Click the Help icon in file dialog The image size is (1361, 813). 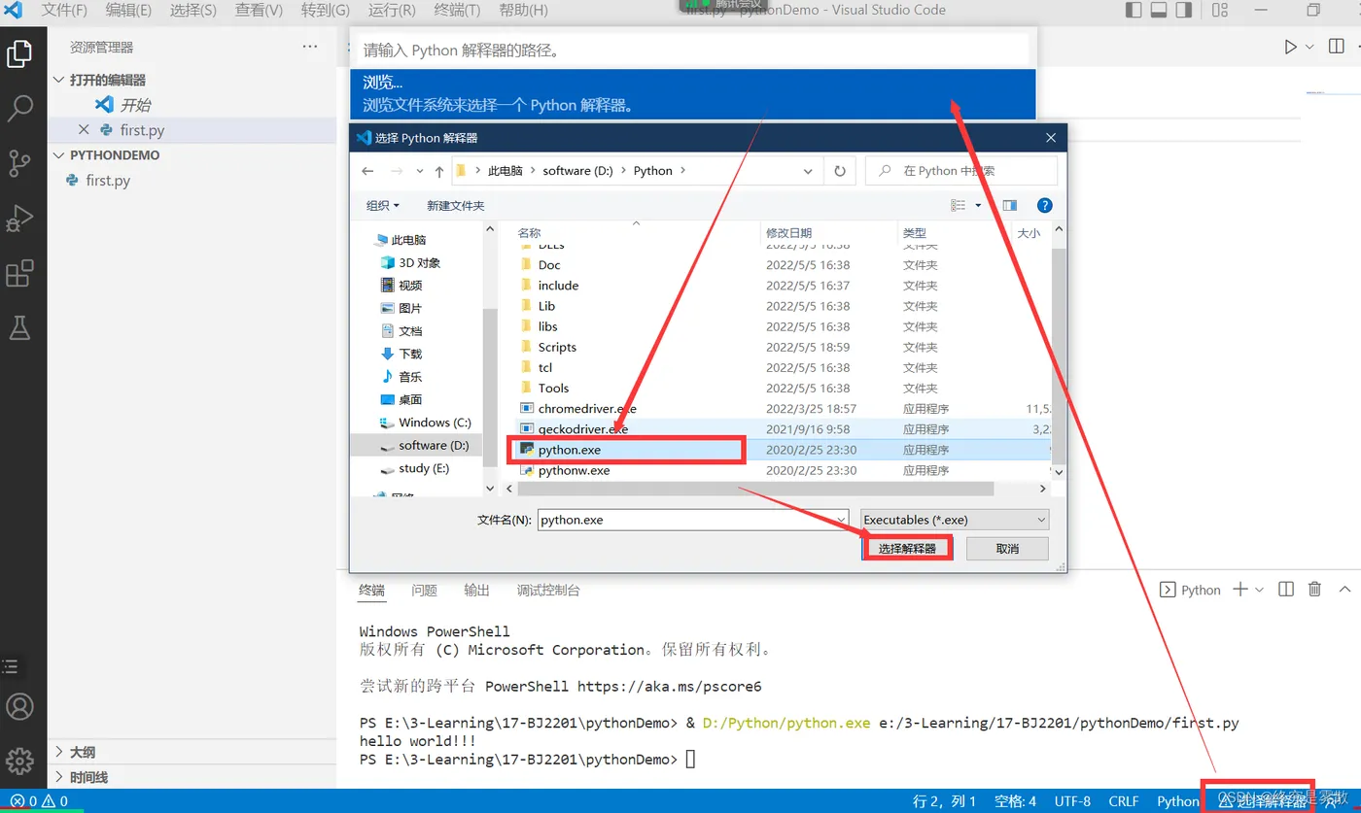[x=1045, y=205]
